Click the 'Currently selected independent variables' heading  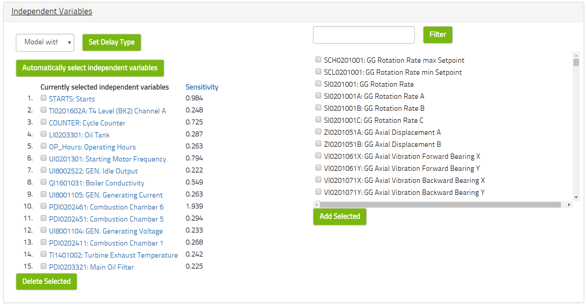pos(105,87)
